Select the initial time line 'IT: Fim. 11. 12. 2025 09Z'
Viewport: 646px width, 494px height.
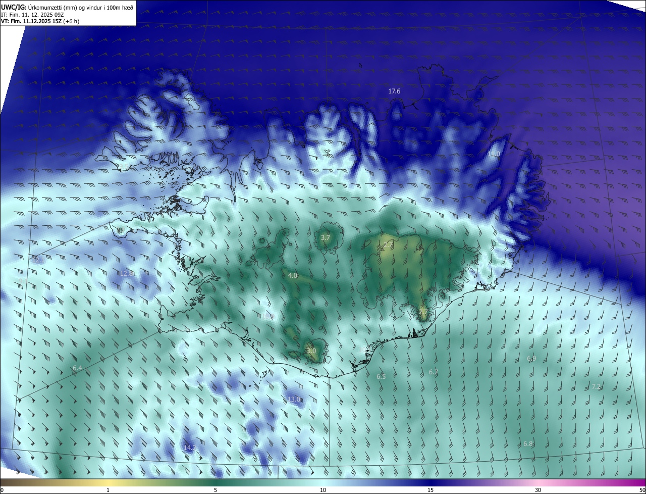tap(33, 14)
